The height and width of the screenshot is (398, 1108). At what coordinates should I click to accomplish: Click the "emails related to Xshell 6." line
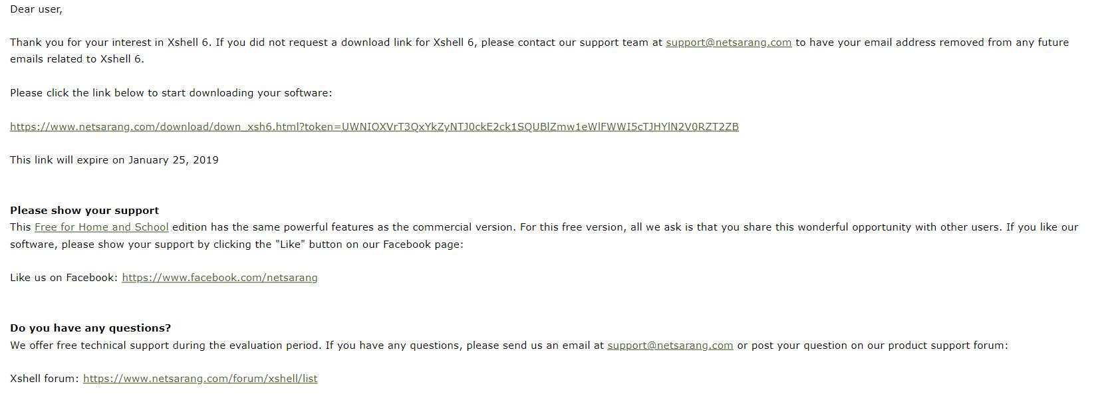click(76, 59)
